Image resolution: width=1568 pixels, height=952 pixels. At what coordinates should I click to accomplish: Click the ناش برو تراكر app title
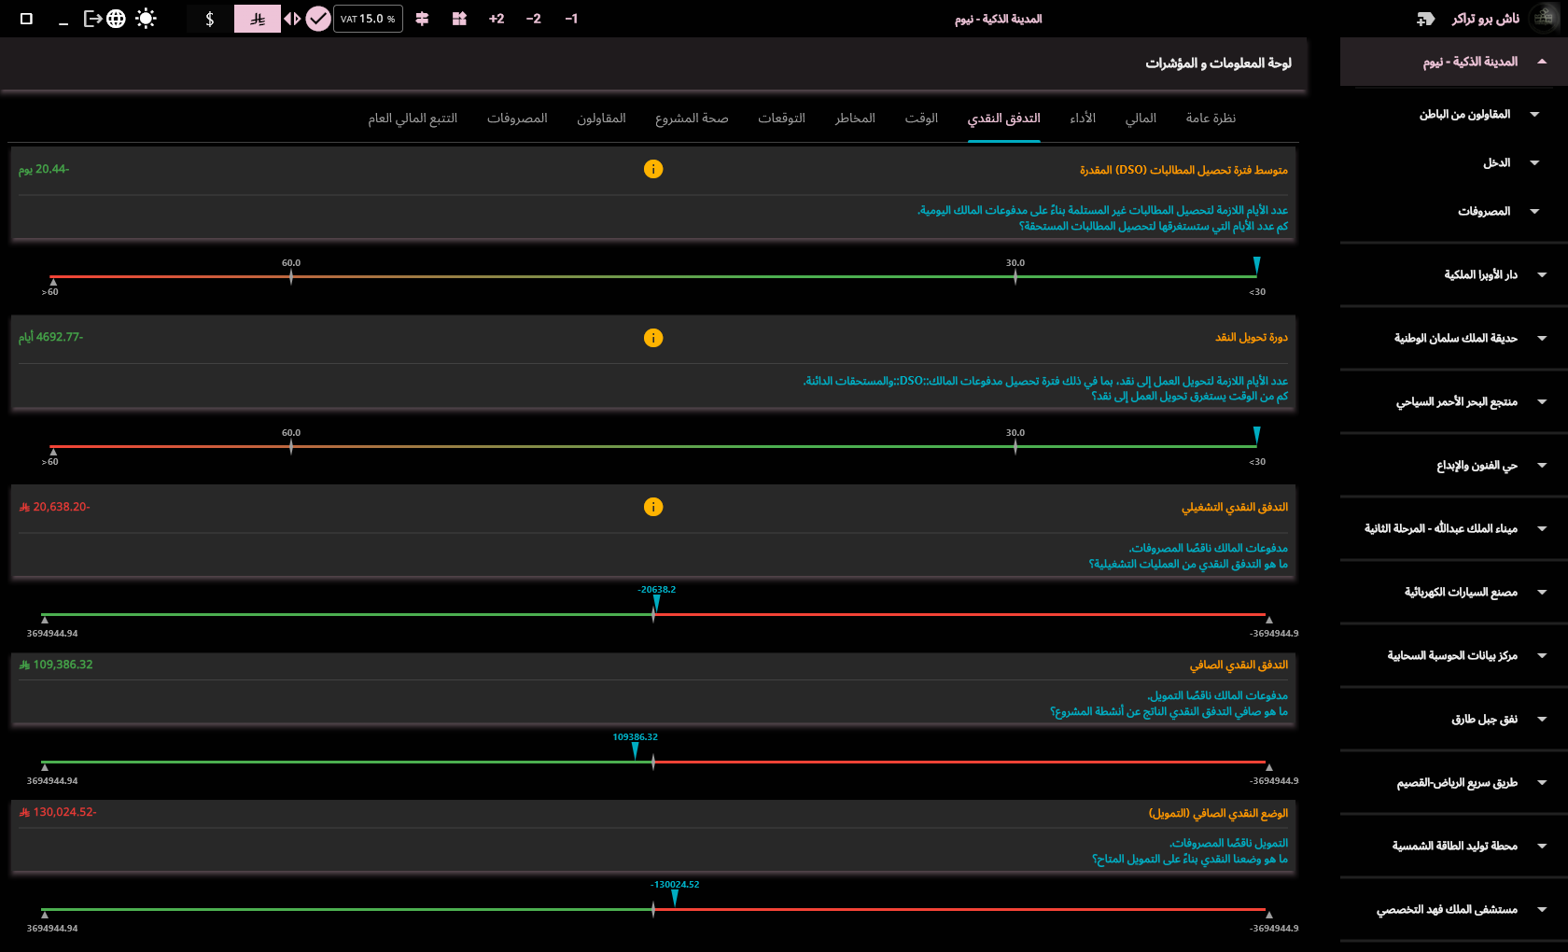click(x=1486, y=19)
